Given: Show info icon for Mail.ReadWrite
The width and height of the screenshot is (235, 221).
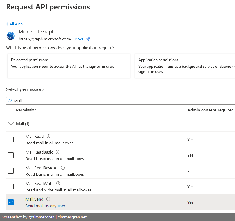Looking at the screenshot, I should click(58, 183).
